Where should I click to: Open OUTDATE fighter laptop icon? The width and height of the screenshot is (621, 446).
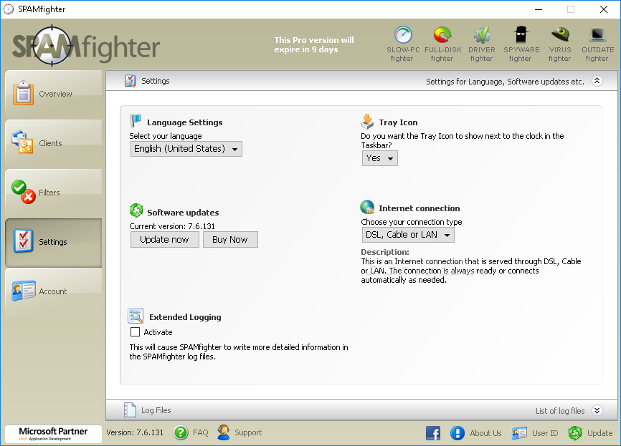click(x=597, y=35)
